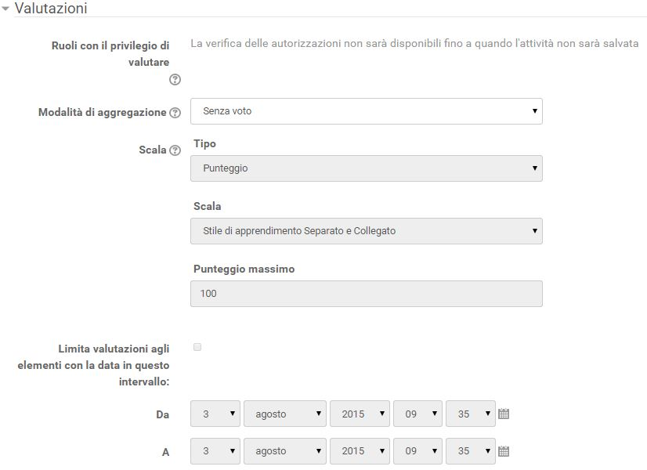Open Da month dropdown showing agosto
The height and width of the screenshot is (470, 647).
tap(285, 414)
